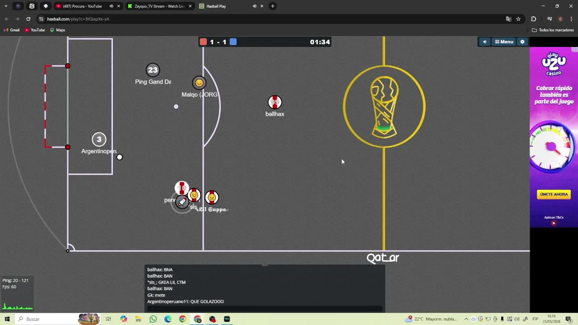The width and height of the screenshot is (578, 325).
Task: Click the ballhax player disc
Action: (275, 102)
